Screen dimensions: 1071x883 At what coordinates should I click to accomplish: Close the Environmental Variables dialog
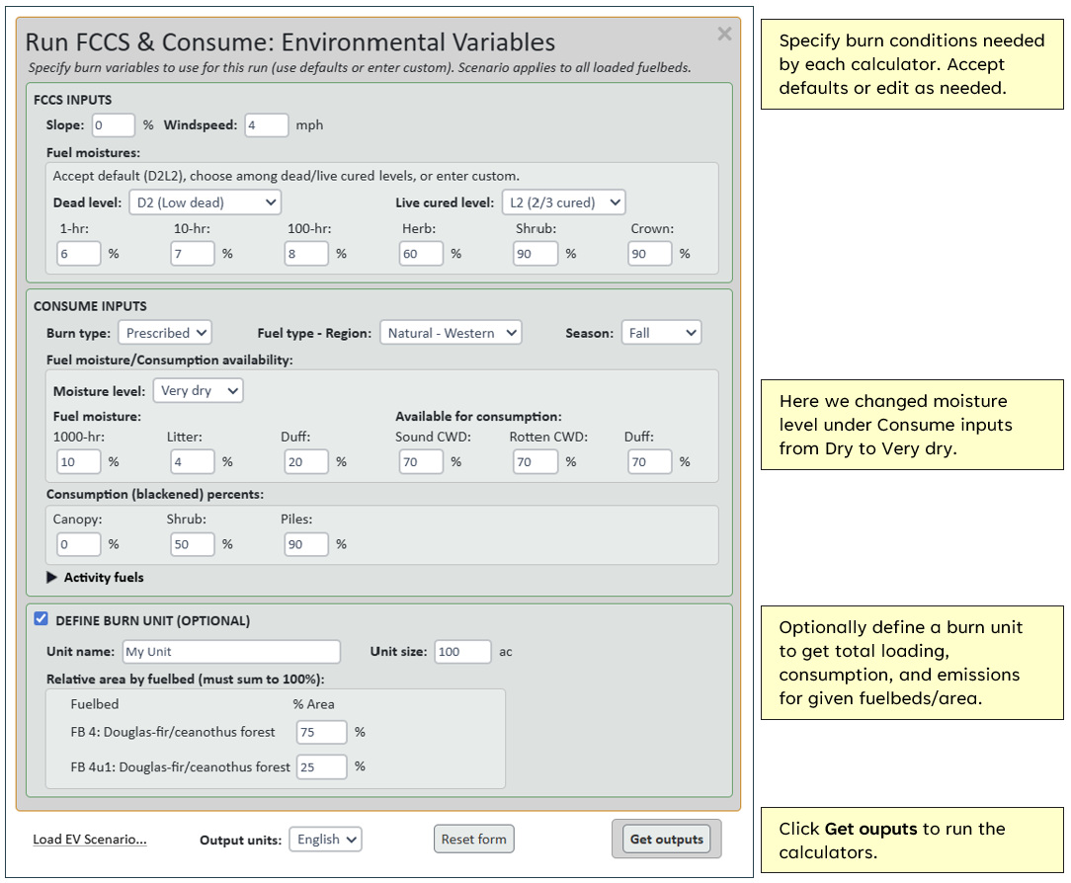(724, 35)
